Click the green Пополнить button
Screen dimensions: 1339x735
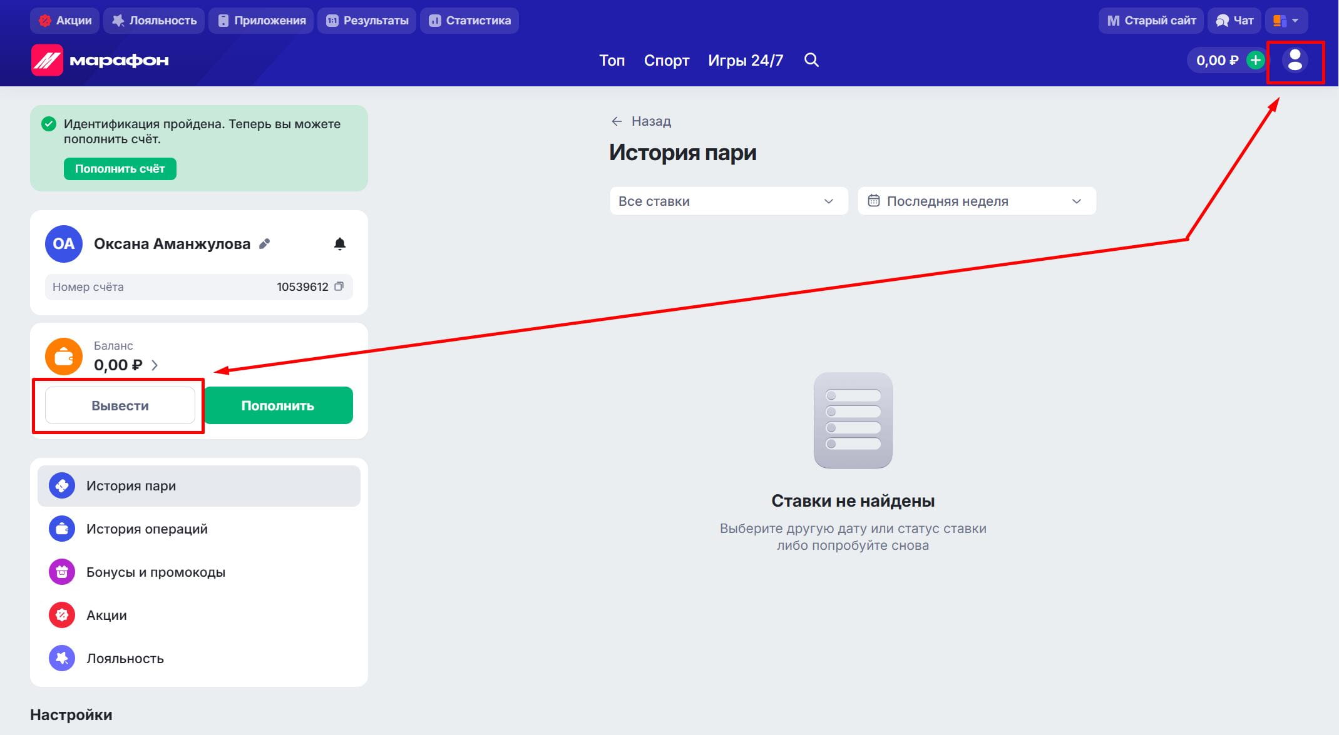[x=278, y=405]
